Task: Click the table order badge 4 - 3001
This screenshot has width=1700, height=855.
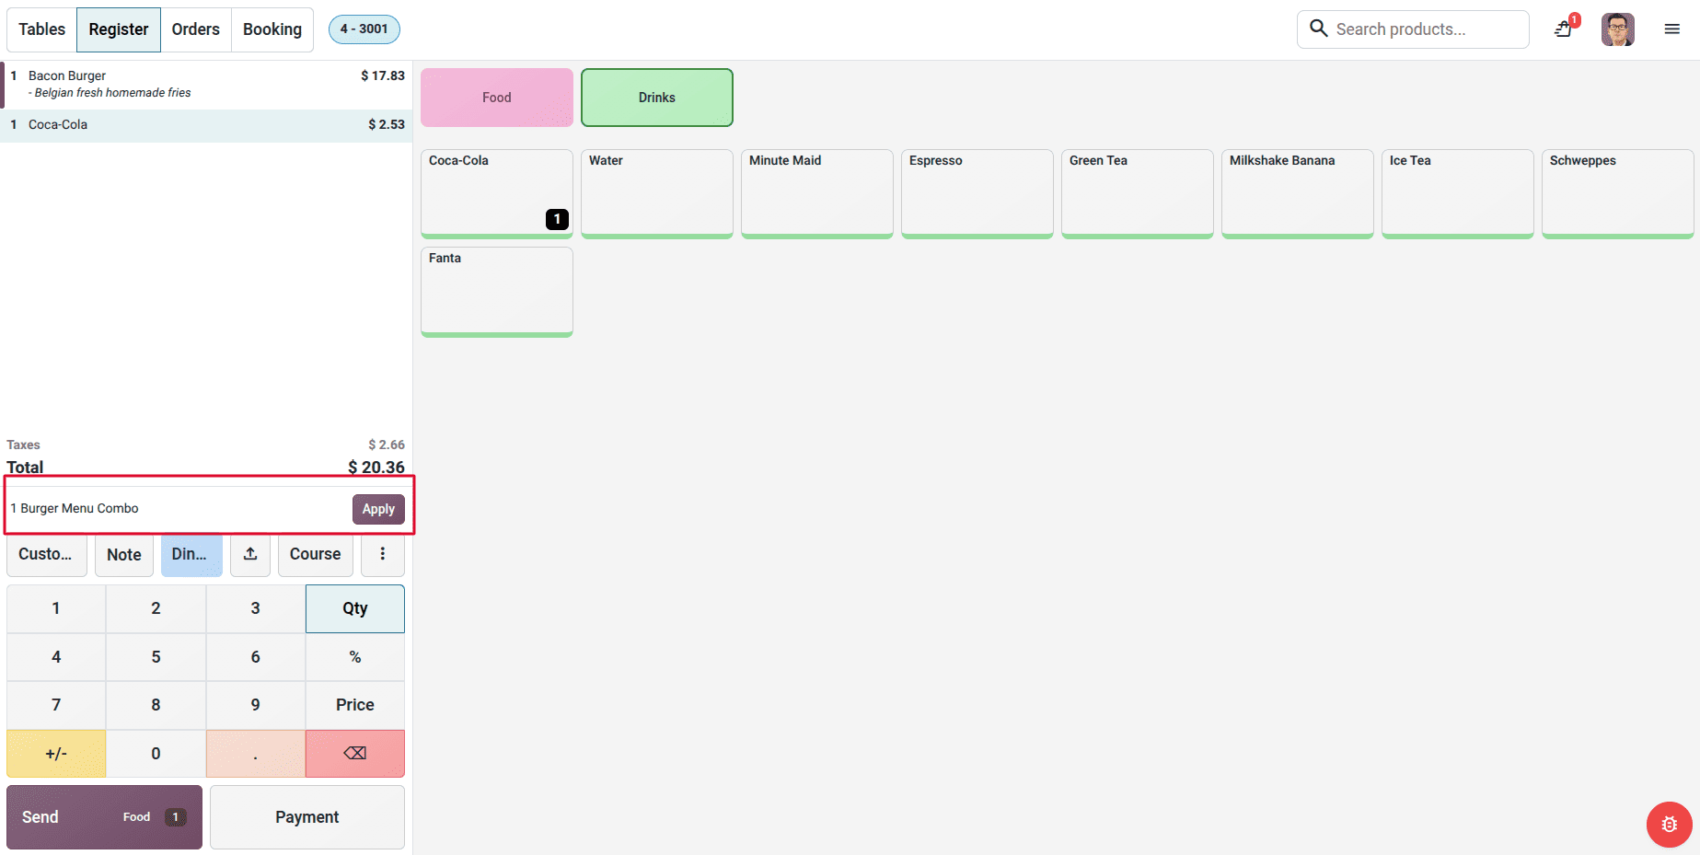Action: [x=364, y=29]
